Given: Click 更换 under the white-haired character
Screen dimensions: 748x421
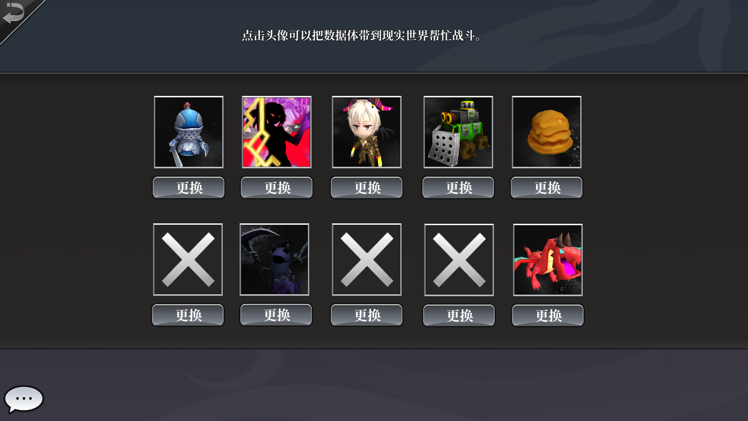Looking at the screenshot, I should click(x=367, y=188).
